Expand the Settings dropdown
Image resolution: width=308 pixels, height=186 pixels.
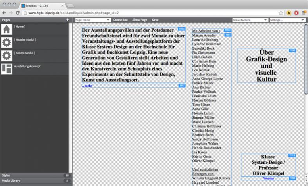point(287,20)
